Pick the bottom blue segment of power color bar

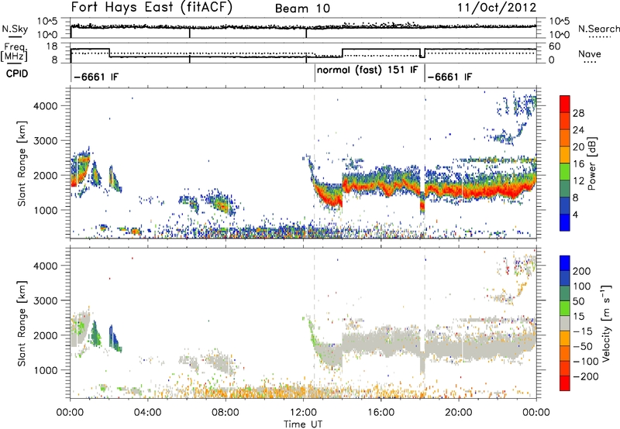pyautogui.click(x=565, y=223)
